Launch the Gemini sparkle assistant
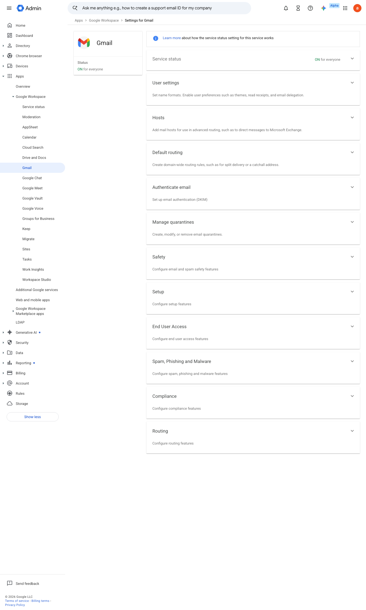This screenshot has width=366, height=610. (323, 8)
